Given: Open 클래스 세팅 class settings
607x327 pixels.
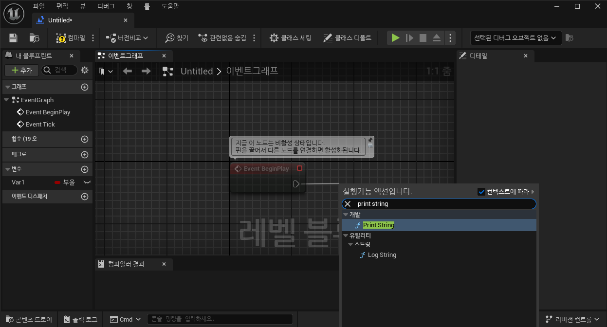Looking at the screenshot, I should click(291, 38).
